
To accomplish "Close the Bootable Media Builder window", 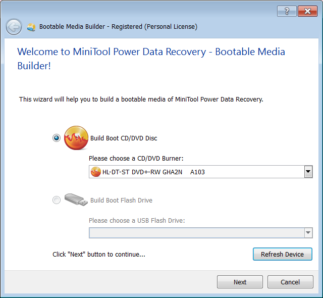I will point(307,11).
